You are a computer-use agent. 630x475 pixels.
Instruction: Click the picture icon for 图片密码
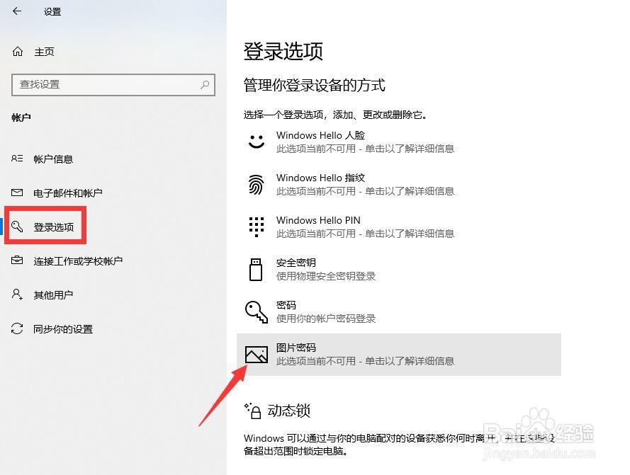click(x=257, y=355)
